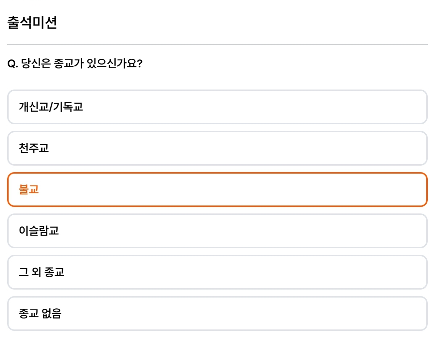This screenshot has height=349, width=435.
Task: Click the 이슬람교 label text
Action: pos(39,231)
